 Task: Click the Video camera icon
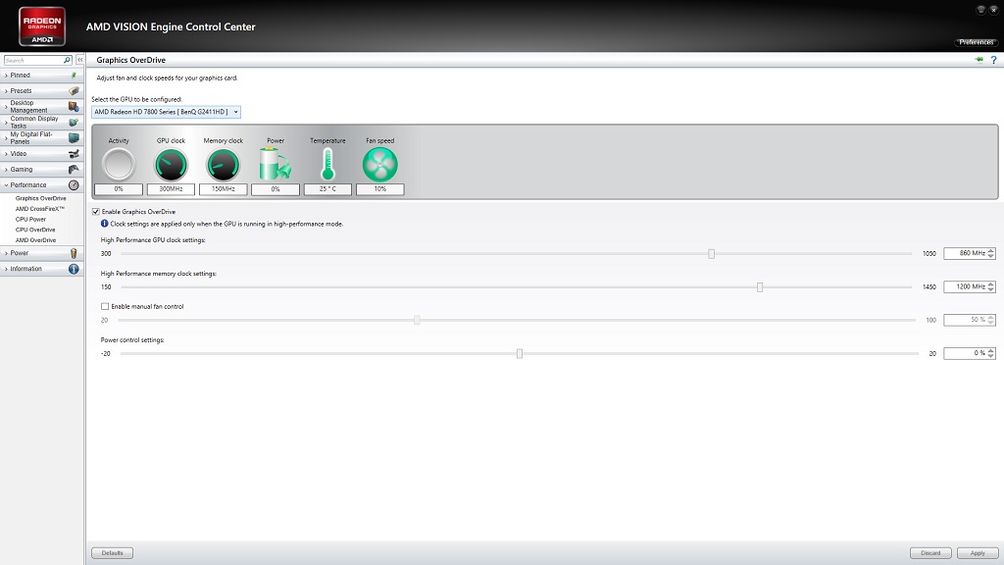click(74, 154)
